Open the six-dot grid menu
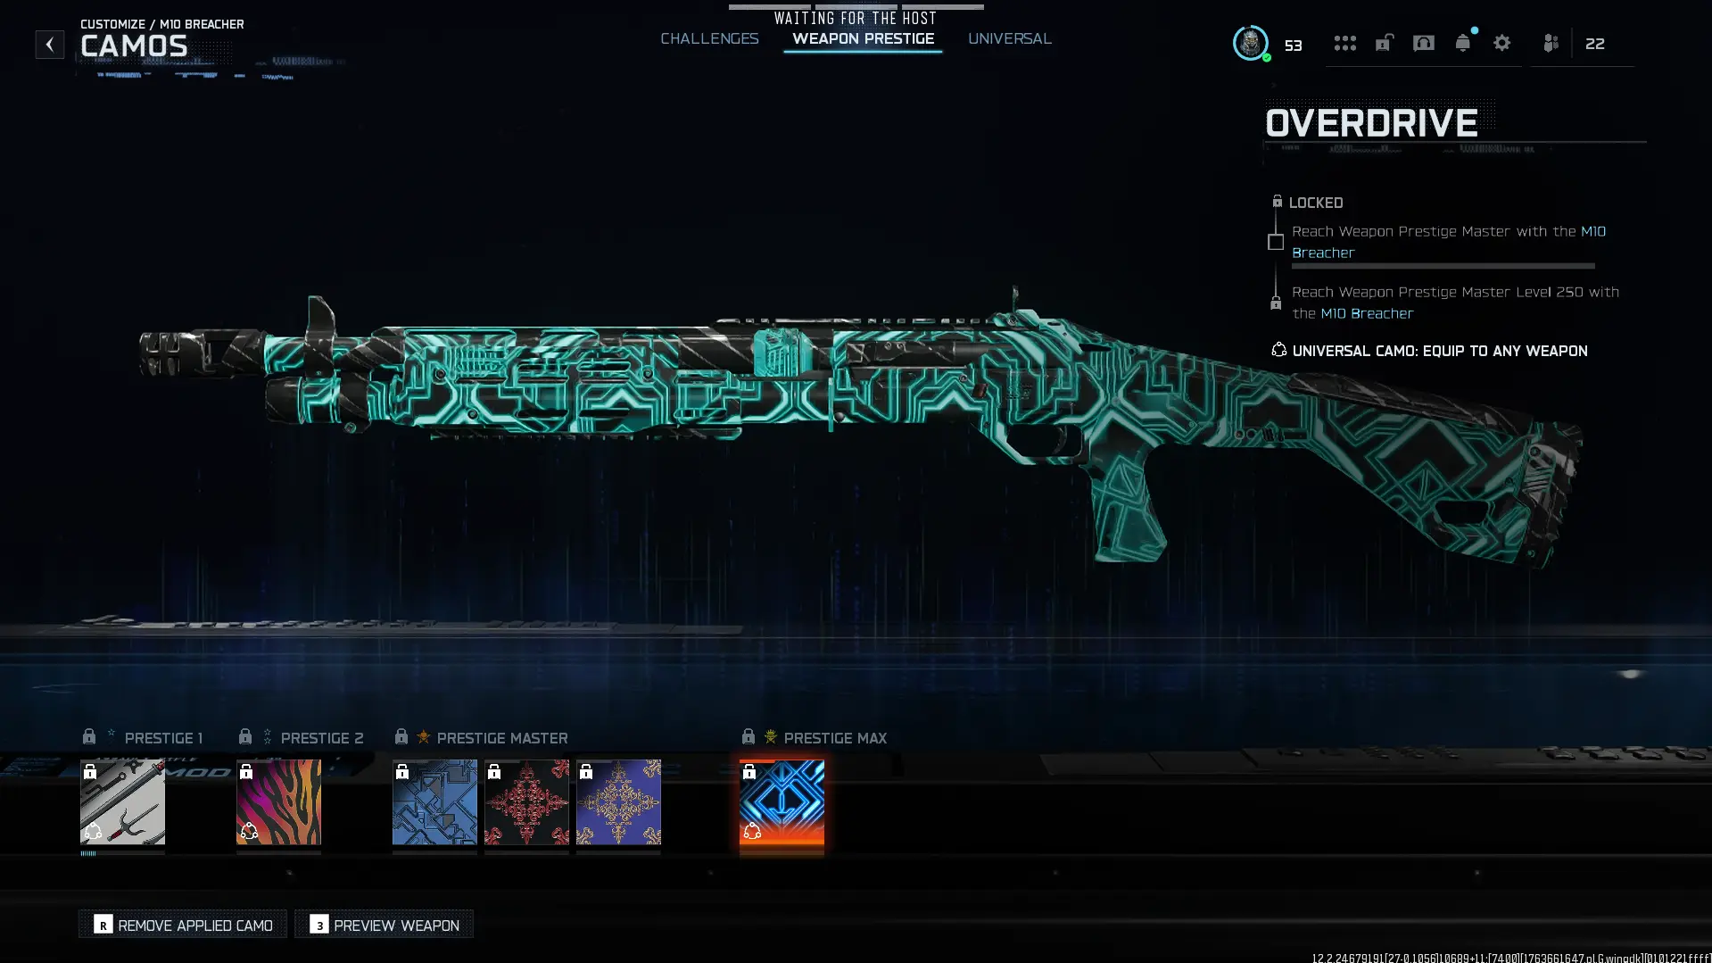Image resolution: width=1712 pixels, height=963 pixels. pos(1344,43)
